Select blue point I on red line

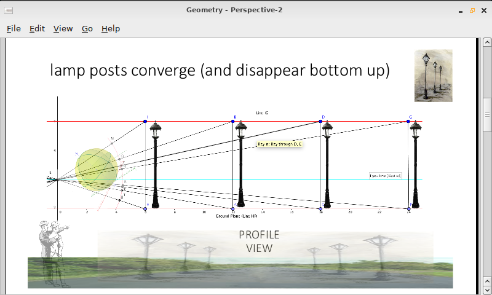pyautogui.click(x=145, y=121)
